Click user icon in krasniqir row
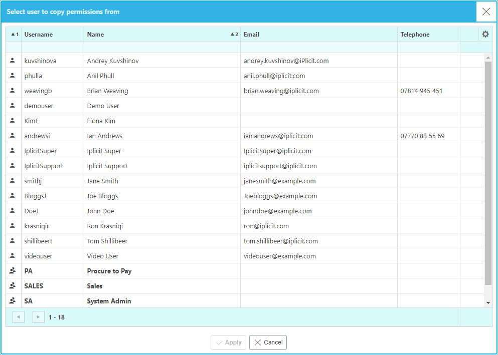Screen dimensions: 498x355 tap(13, 226)
